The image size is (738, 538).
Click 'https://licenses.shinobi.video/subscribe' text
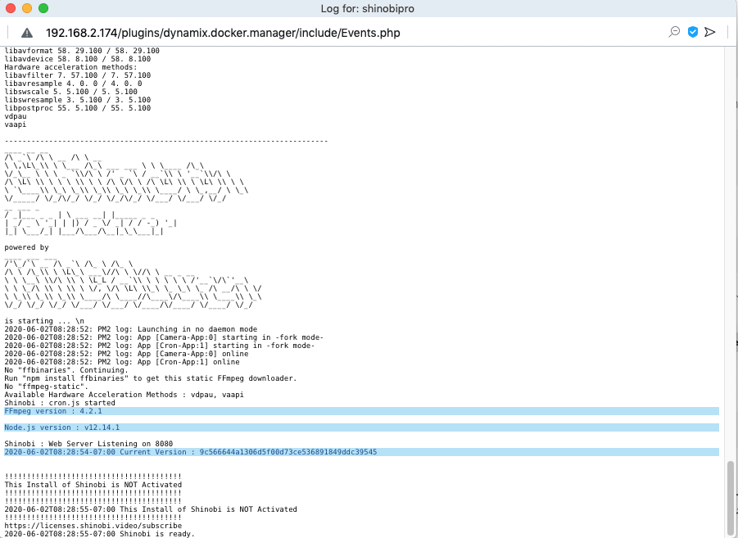coord(93,526)
